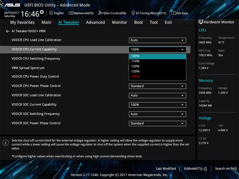Screen dimensions: 239x179
Task: Click the info icon beside the help text
Action: pyautogui.click(x=6, y=143)
